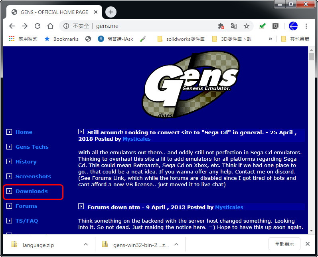
Task: Reload the gens.me page
Action: tap(38, 26)
